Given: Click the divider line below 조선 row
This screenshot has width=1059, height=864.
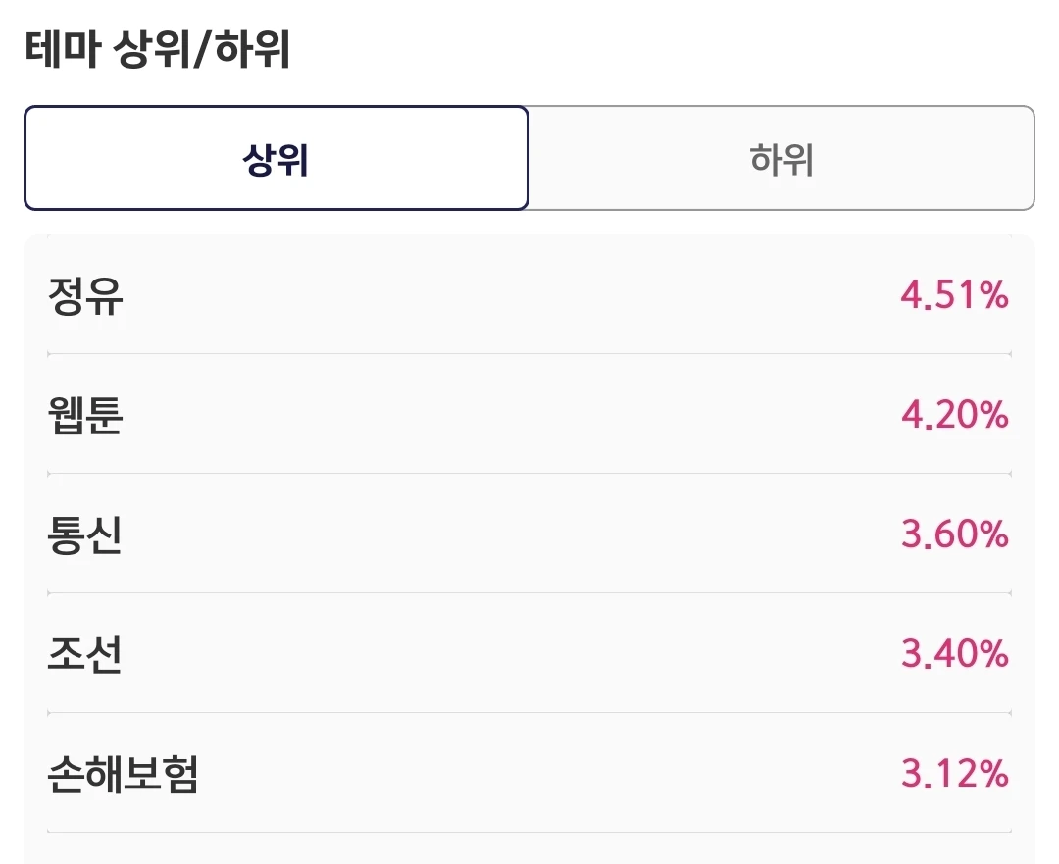Looking at the screenshot, I should (529, 712).
